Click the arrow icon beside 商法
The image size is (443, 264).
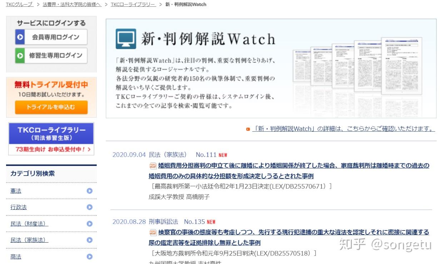tap(90, 257)
